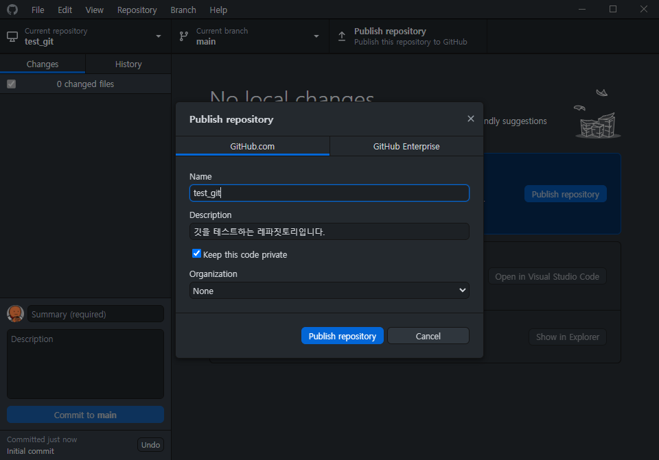Click the computer icon beside Current repository

12,36
